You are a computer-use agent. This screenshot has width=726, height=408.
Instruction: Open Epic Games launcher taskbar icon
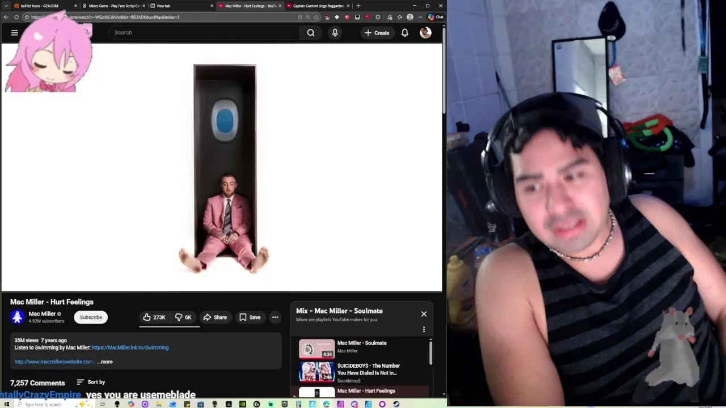tap(285, 404)
